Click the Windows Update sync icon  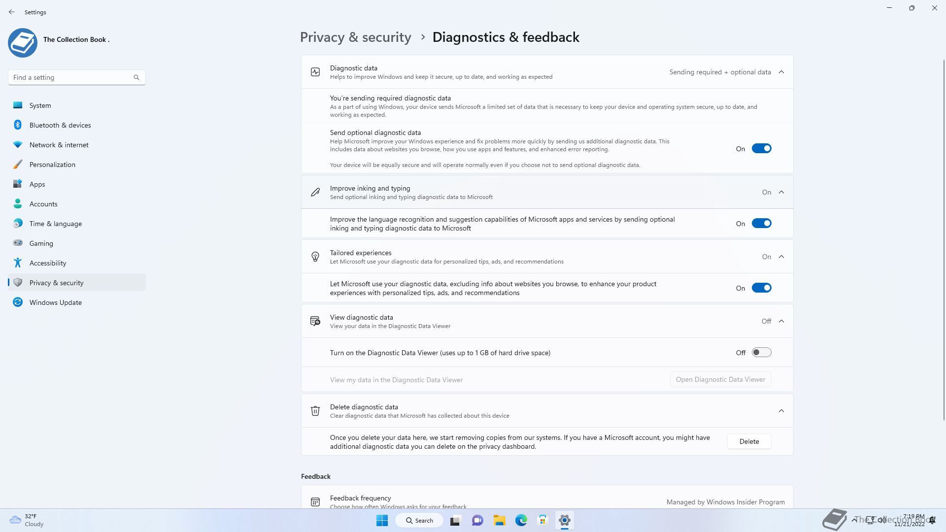coord(18,302)
